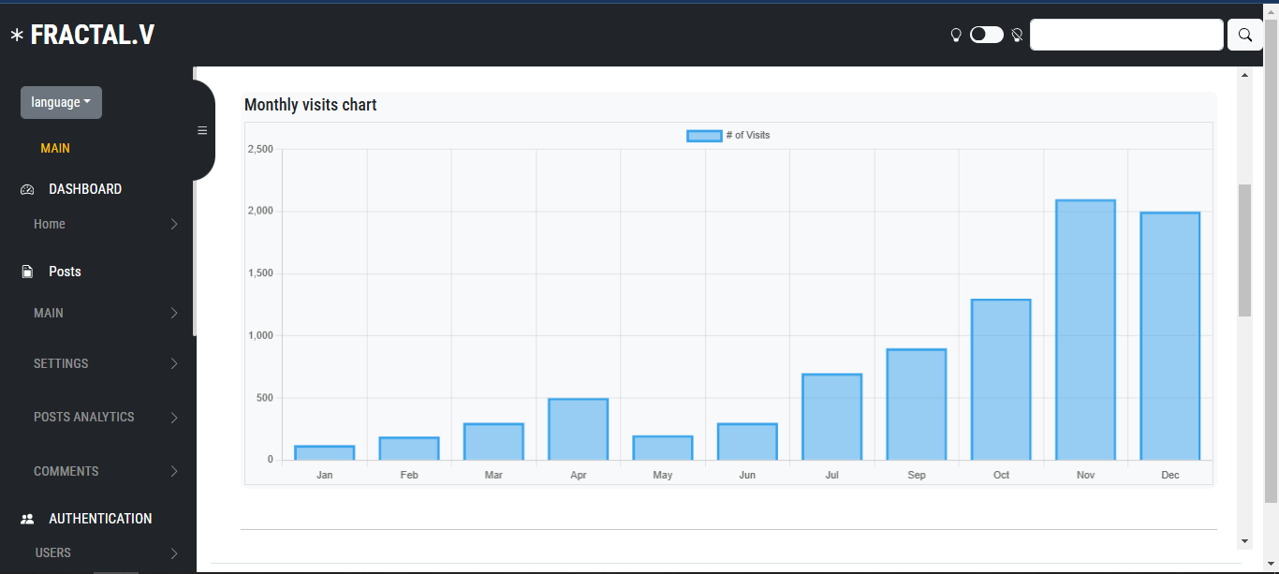Click the Dashboard speedometer icon
The height and width of the screenshot is (574, 1279).
[x=27, y=190]
